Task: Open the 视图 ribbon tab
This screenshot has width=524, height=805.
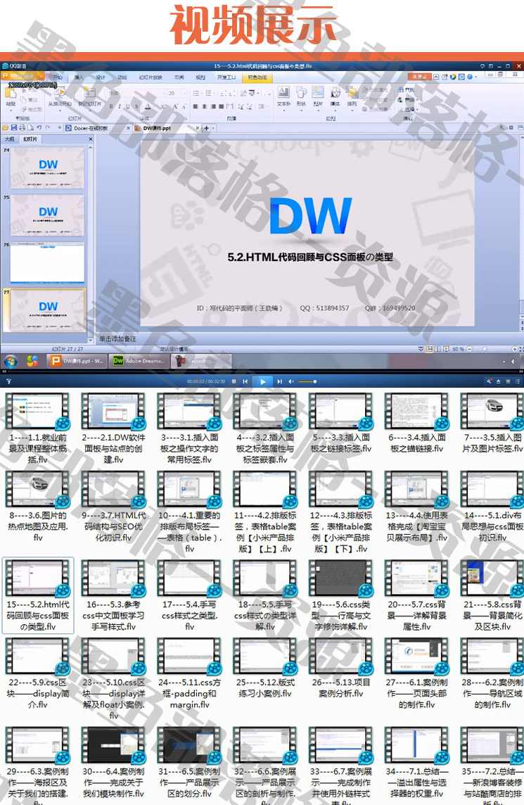Action: tap(200, 77)
